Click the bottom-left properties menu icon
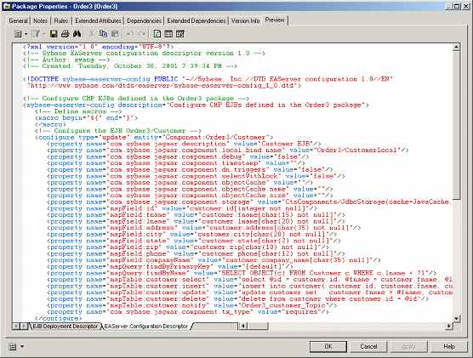 tap(13, 347)
